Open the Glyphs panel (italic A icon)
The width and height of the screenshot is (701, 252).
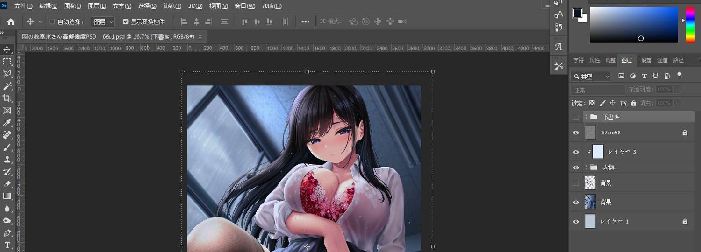(558, 47)
